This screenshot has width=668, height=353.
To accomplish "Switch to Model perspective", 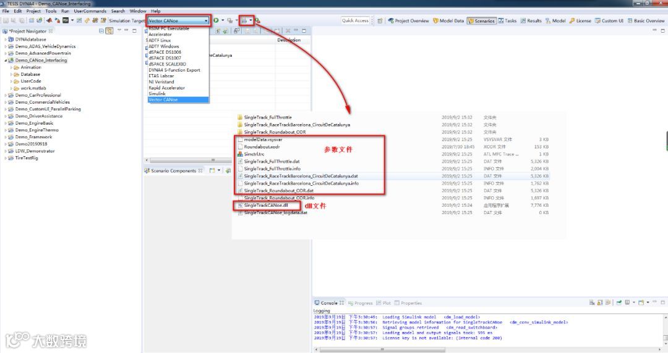I will pos(555,20).
